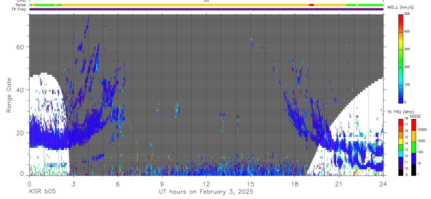Click the blue segment of NOISE colorbar
The image size is (431, 199).
pos(413,158)
